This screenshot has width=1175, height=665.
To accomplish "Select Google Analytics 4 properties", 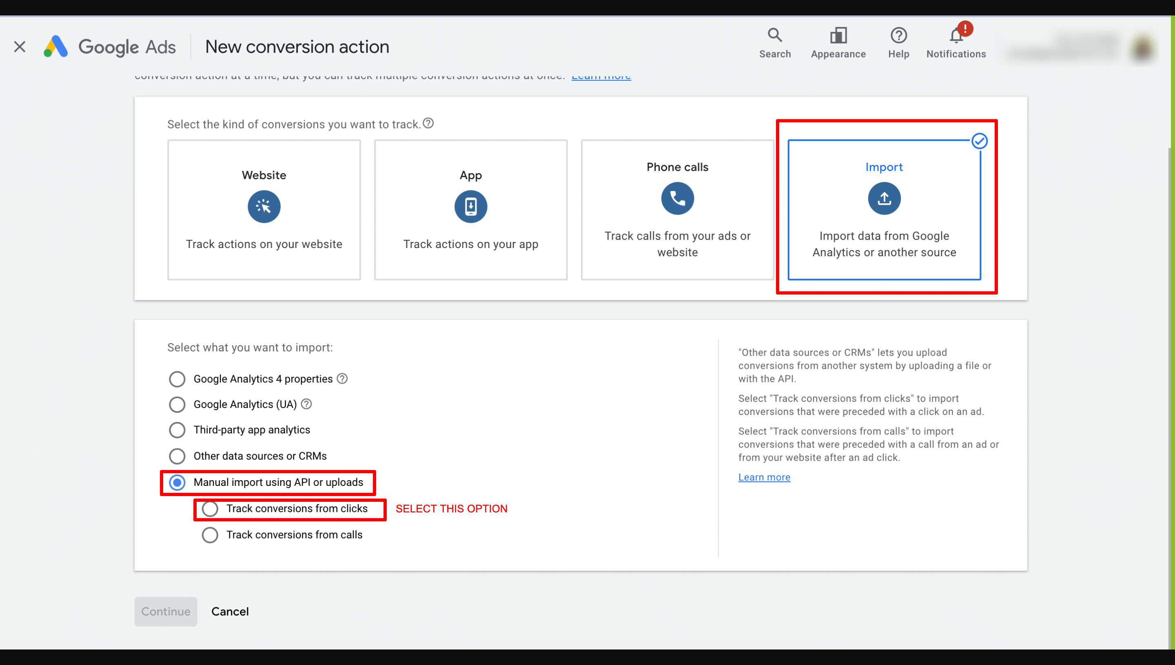I will [x=177, y=379].
